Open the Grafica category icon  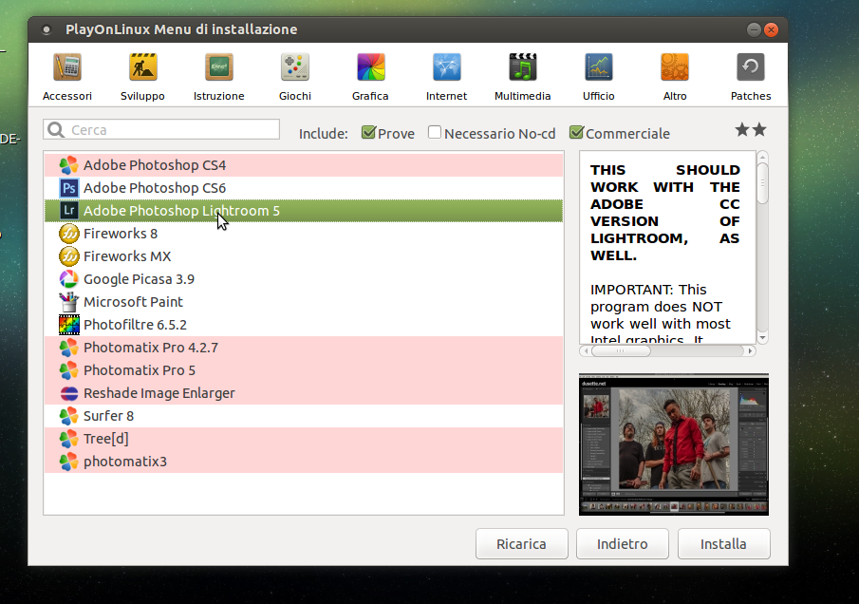click(371, 66)
